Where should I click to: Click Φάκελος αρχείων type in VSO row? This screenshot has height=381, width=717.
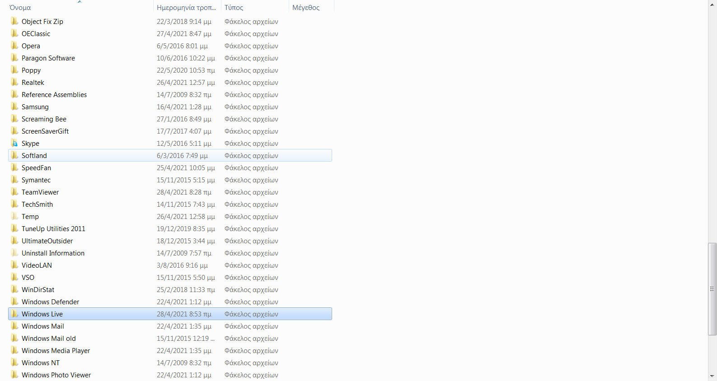(x=251, y=277)
